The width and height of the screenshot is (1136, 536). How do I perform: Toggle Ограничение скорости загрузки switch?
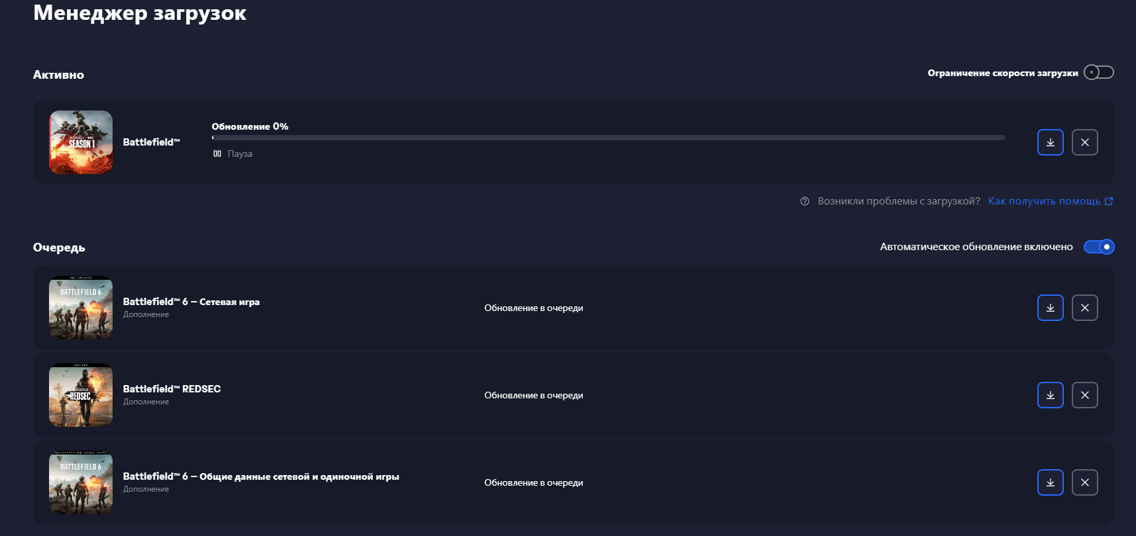click(x=1099, y=72)
